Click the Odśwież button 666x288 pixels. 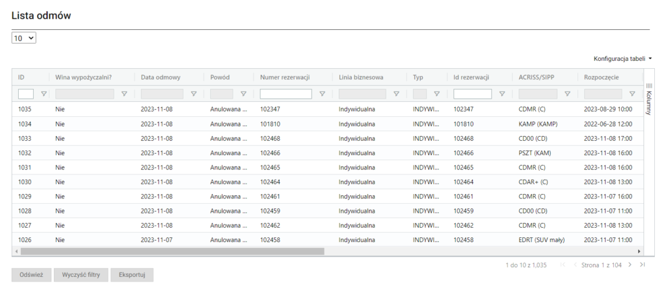click(31, 275)
